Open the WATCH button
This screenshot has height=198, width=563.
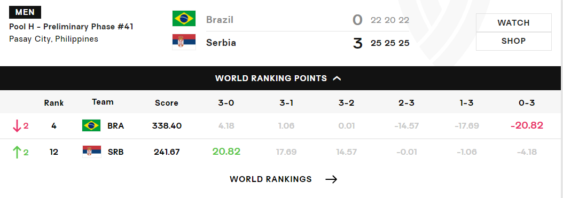tap(513, 22)
